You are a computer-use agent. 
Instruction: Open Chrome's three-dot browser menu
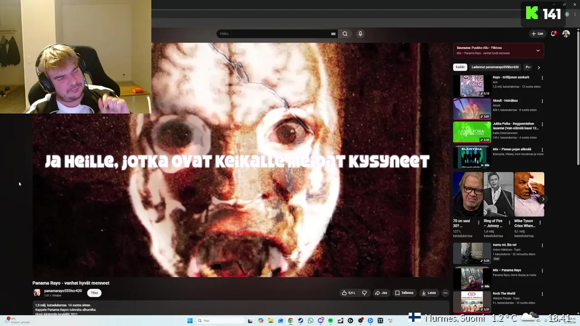coord(575,14)
